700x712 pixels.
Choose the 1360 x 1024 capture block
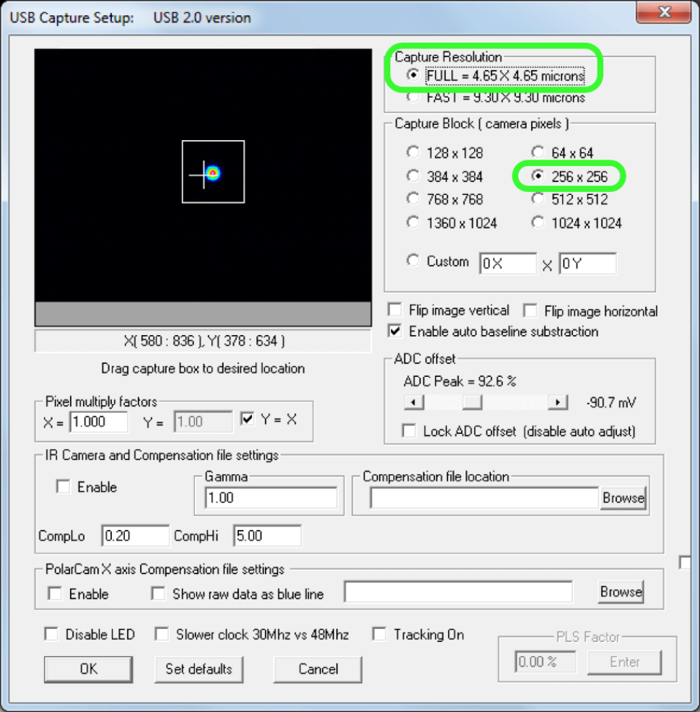(x=414, y=223)
